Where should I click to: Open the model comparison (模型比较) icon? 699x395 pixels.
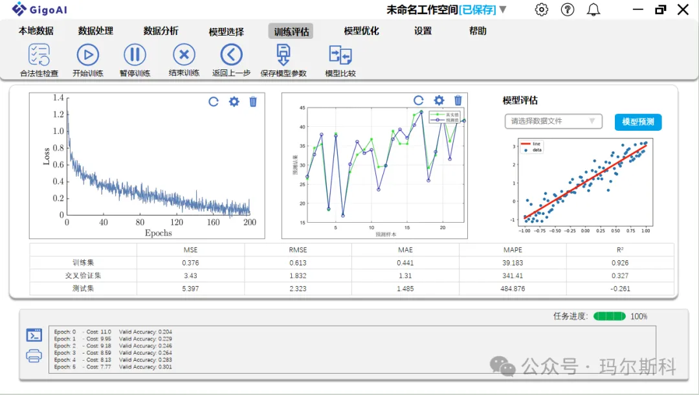pyautogui.click(x=340, y=55)
